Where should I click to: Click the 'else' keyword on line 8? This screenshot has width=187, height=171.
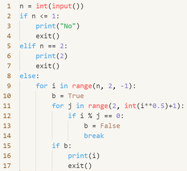point(28,76)
